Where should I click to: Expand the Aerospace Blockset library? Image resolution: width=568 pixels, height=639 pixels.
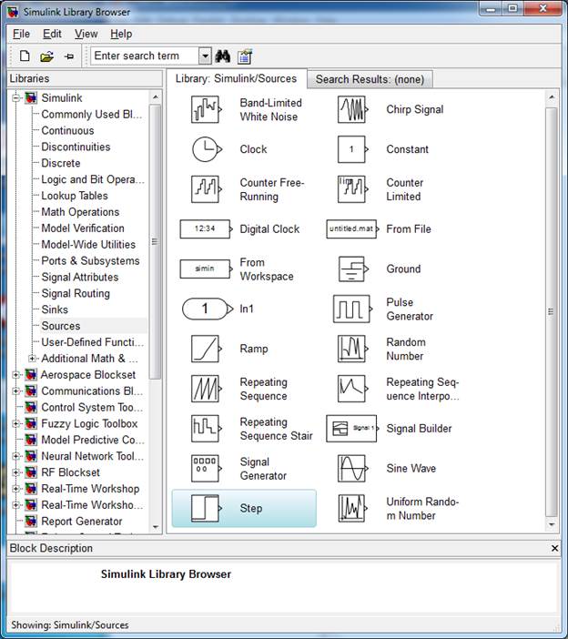(15, 375)
